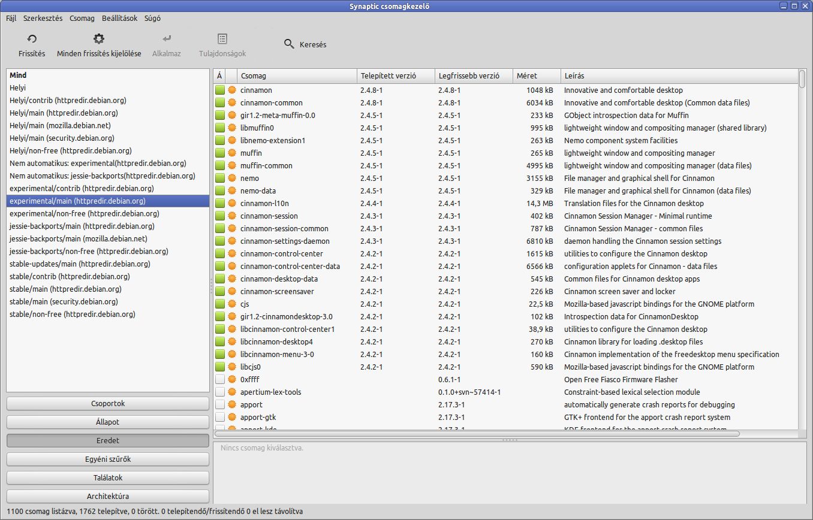Click the Minden frissítés kijelölése gear icon
This screenshot has height=520, width=813.
pos(99,39)
